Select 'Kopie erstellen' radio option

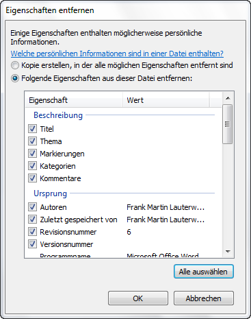click(x=15, y=65)
